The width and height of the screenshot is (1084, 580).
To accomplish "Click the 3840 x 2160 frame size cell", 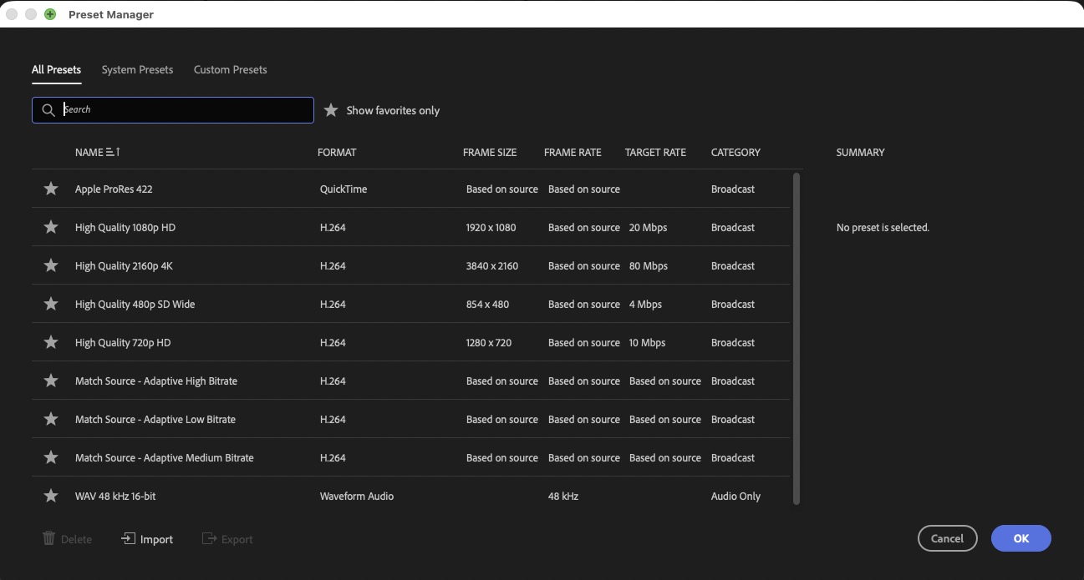I will coord(492,265).
